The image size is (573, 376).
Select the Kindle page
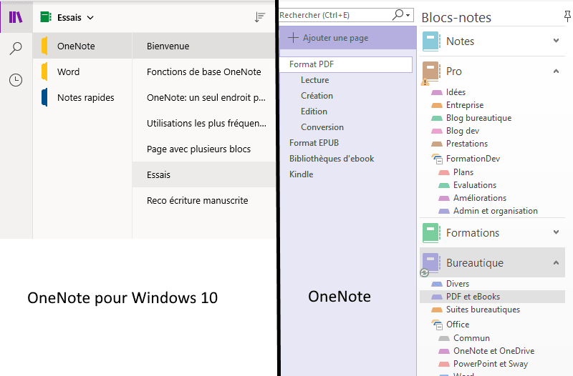[301, 174]
